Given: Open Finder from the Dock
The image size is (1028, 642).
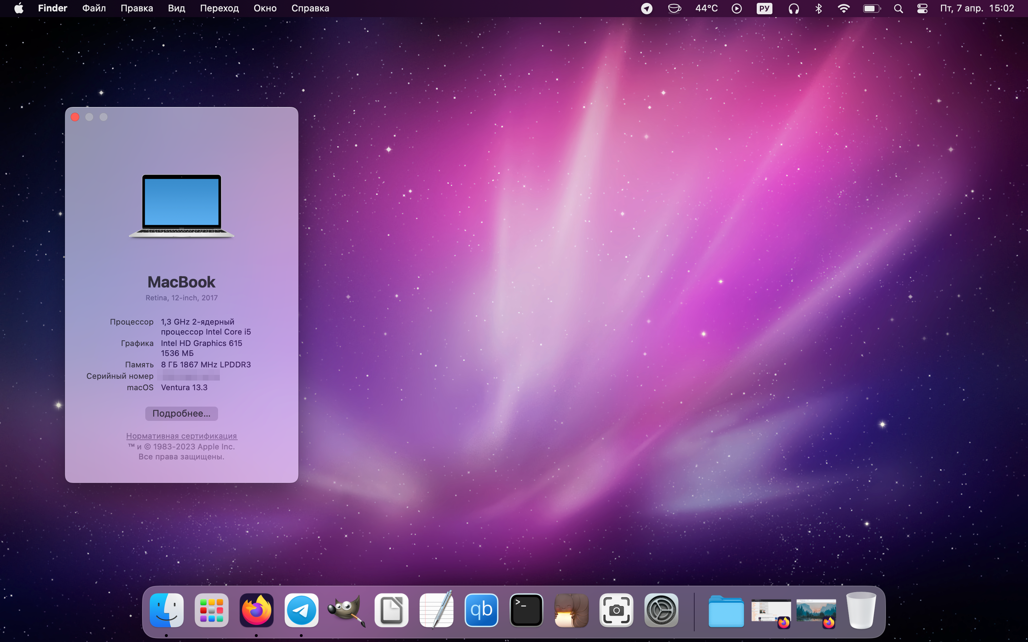Looking at the screenshot, I should coord(167,611).
